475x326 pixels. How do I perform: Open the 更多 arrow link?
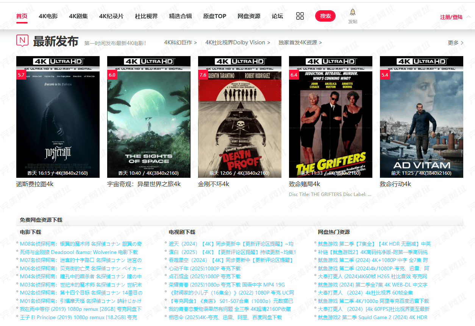456,43
